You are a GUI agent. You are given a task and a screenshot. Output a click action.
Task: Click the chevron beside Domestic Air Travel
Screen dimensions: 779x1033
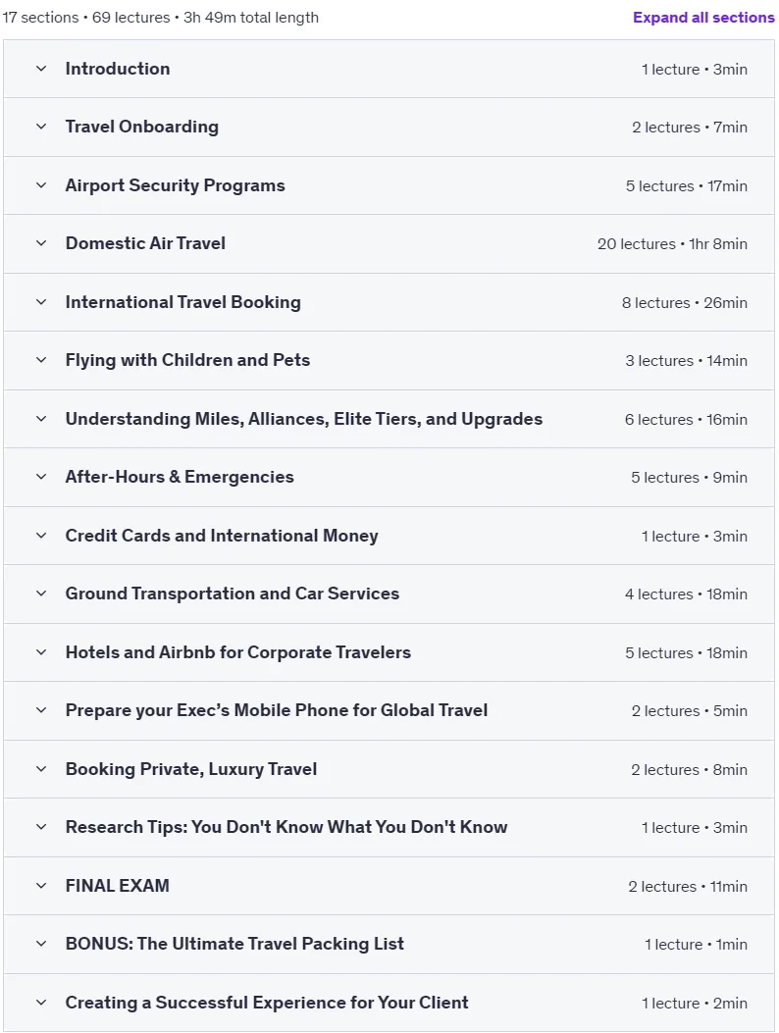[41, 243]
